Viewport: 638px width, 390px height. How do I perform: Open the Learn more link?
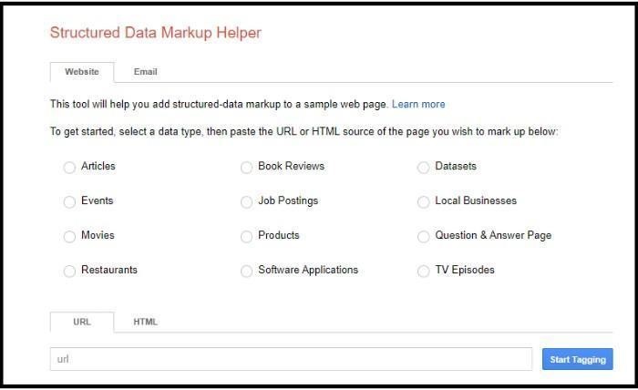point(418,104)
